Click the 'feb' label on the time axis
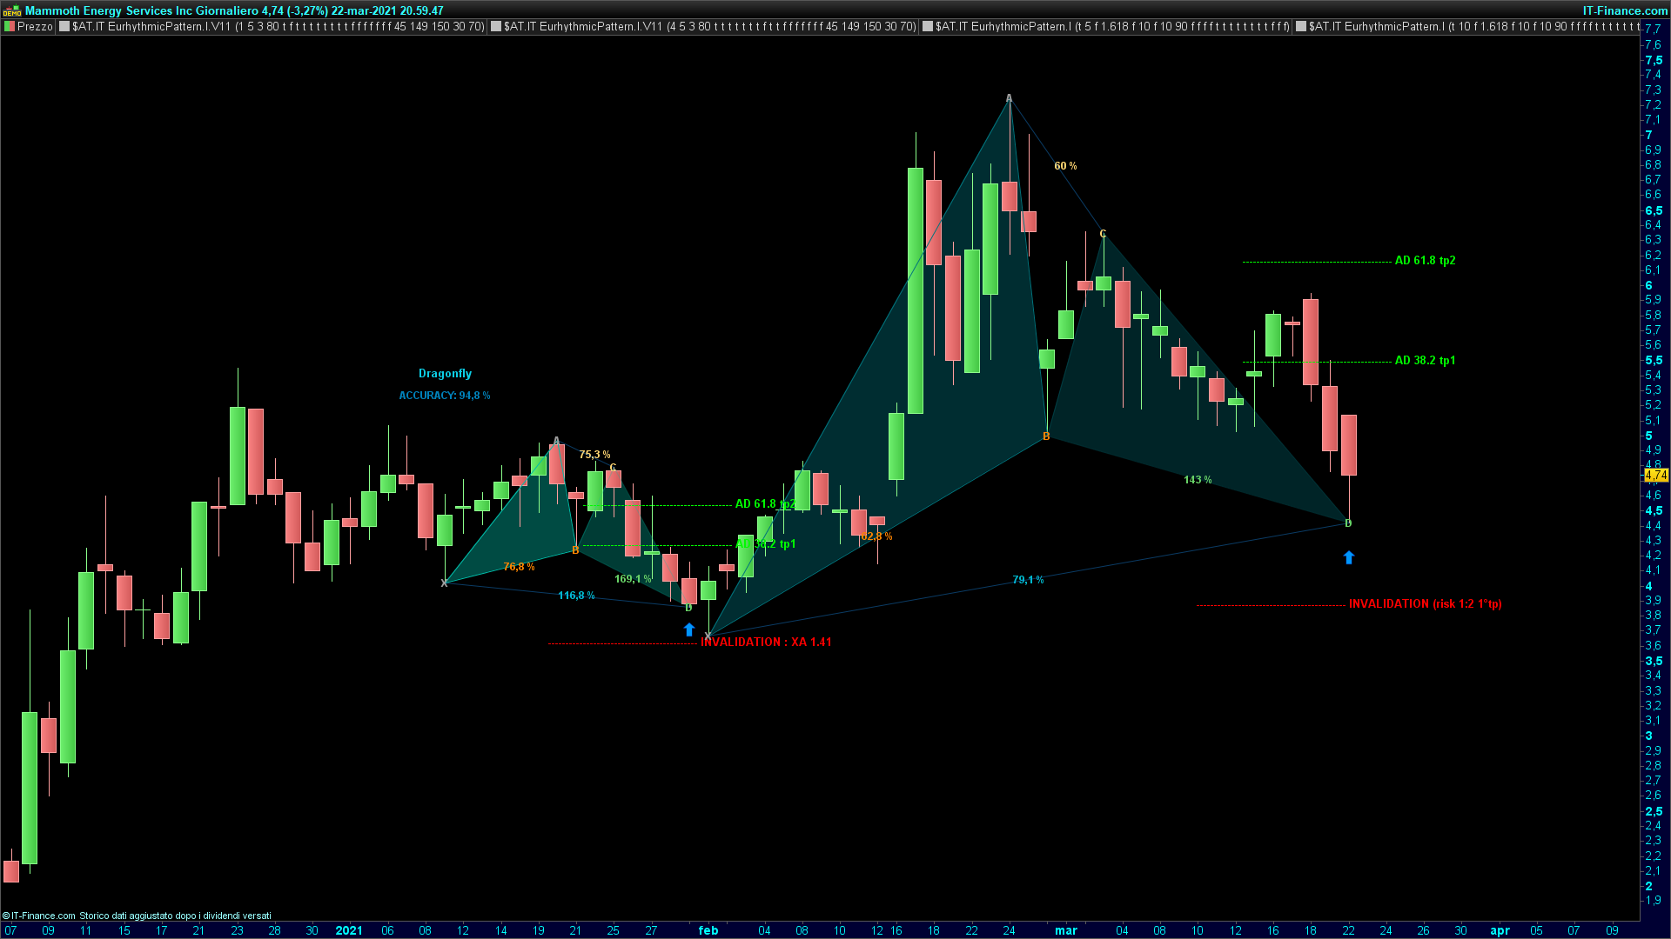The image size is (1671, 939). coord(708,930)
